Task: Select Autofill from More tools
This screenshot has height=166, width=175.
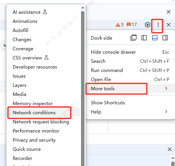Action: click(43, 30)
